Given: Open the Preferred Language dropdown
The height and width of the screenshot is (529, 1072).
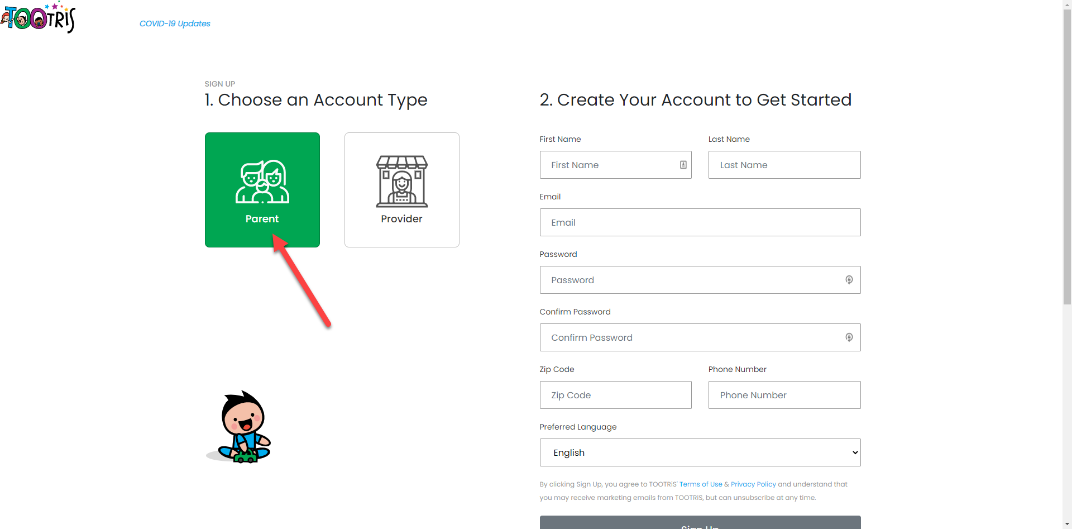Looking at the screenshot, I should pos(700,452).
